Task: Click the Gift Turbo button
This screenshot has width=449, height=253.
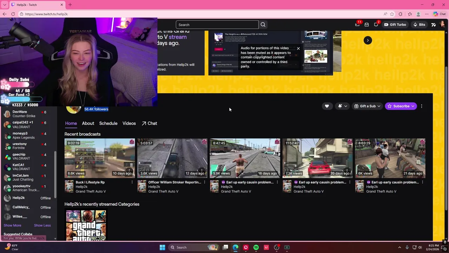Action: 395,25
